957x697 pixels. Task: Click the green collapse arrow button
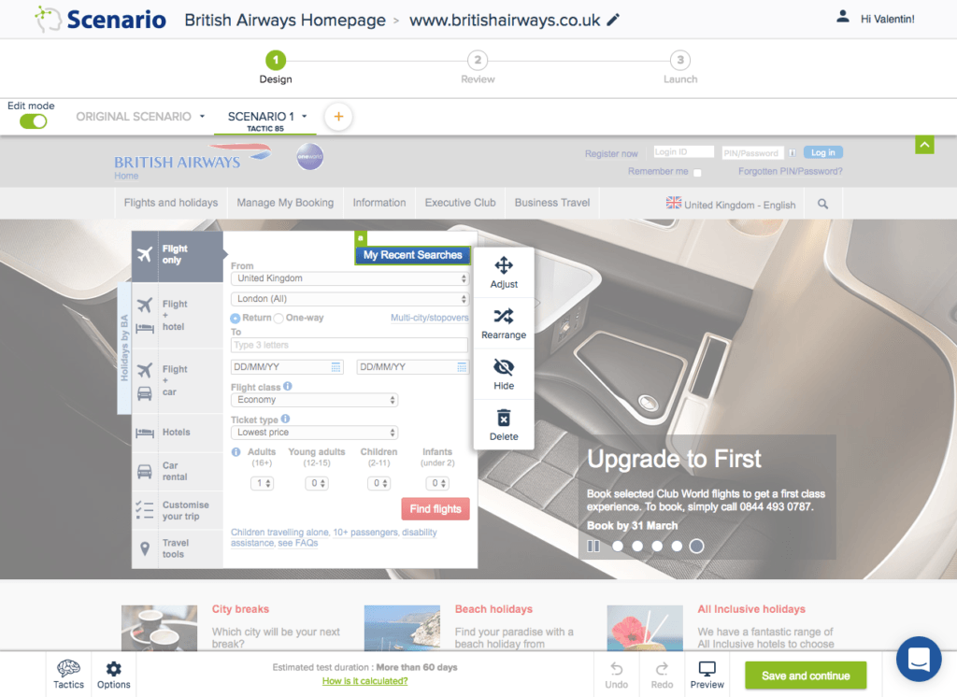(924, 145)
